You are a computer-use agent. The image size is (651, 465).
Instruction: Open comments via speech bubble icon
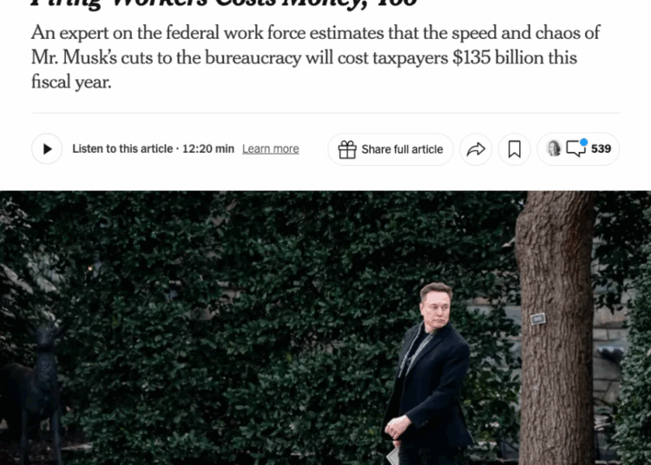[x=575, y=149]
